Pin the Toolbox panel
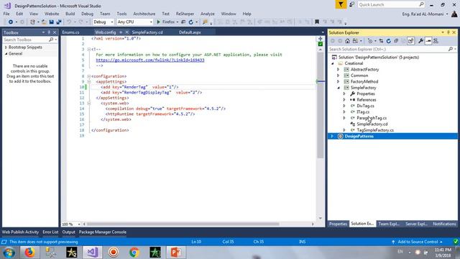The width and height of the screenshot is (460, 259). coord(49,32)
